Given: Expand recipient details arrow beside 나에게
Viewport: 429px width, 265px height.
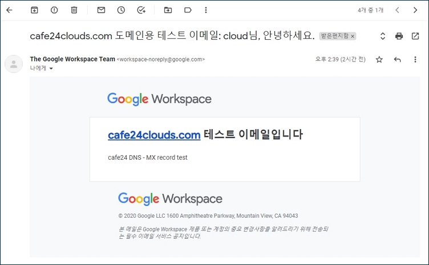Looking at the screenshot, I should [51, 68].
